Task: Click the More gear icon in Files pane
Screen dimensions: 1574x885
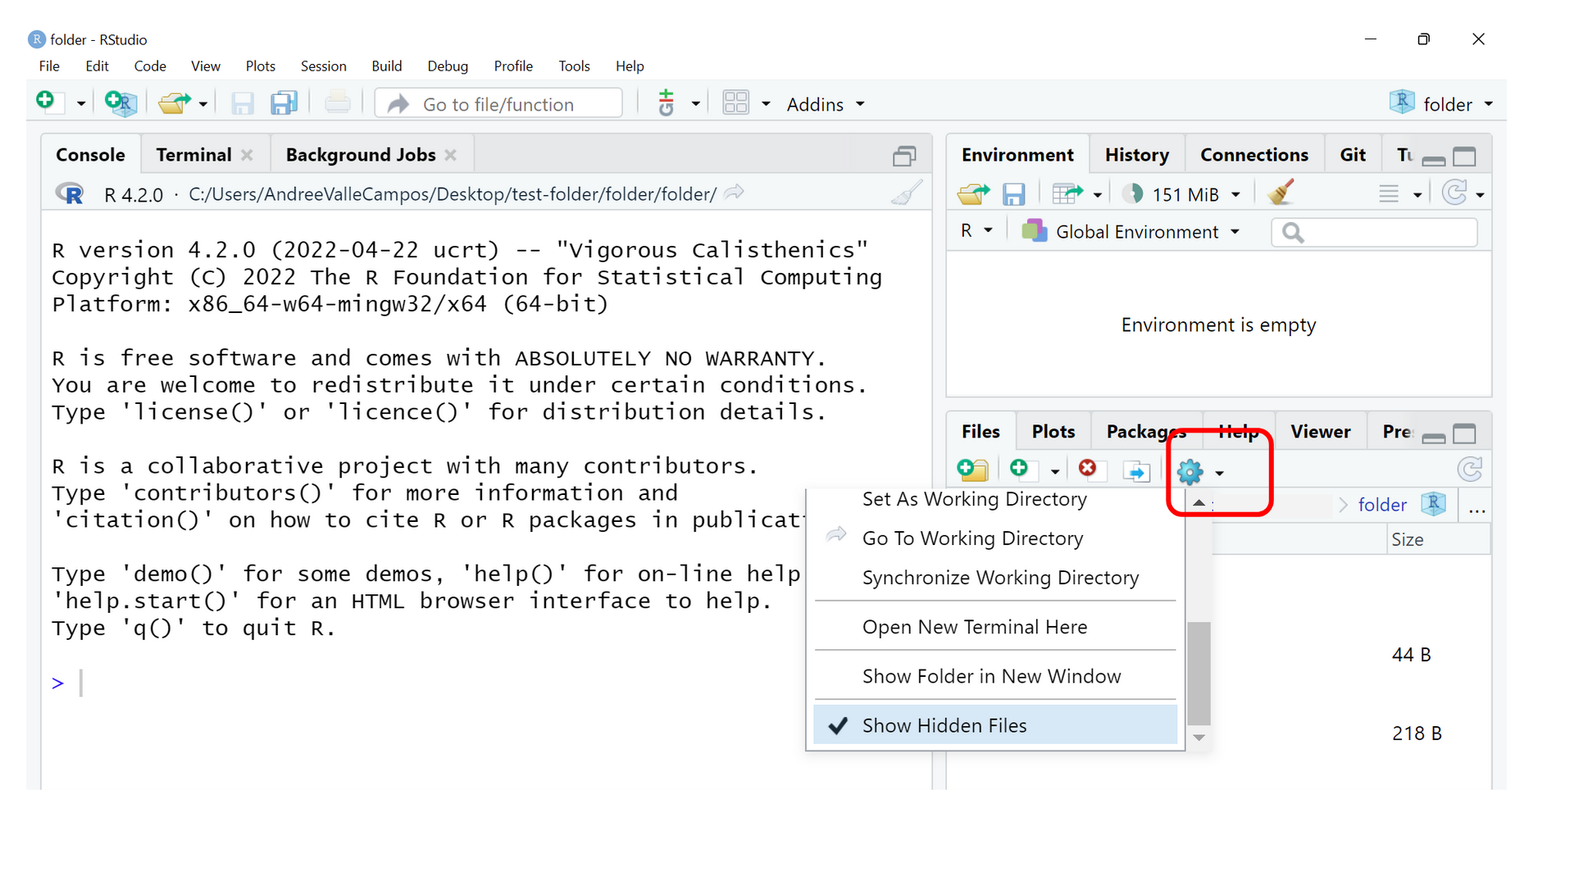Action: 1190,472
